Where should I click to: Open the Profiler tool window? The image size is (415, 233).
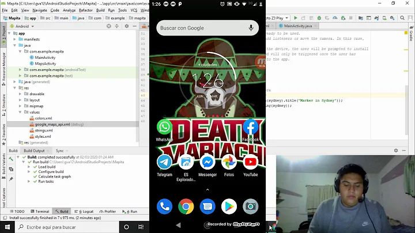(108, 211)
